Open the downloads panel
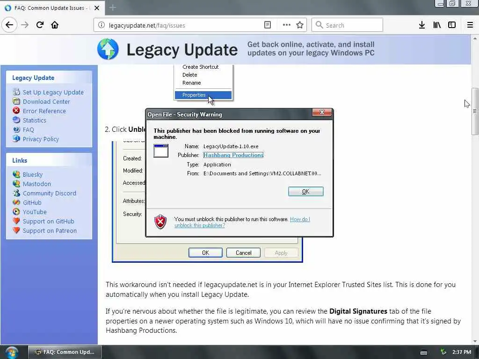 422,25
